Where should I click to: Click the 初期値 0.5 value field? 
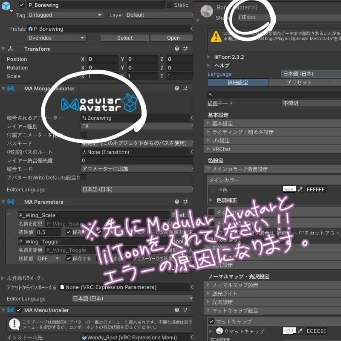(x=49, y=232)
